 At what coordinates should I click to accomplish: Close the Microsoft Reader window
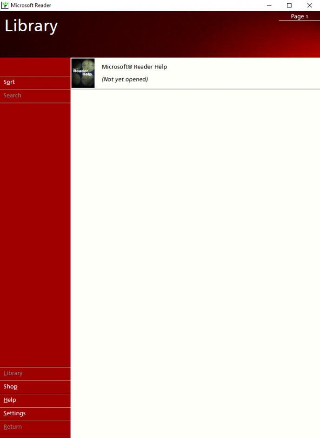[310, 5]
